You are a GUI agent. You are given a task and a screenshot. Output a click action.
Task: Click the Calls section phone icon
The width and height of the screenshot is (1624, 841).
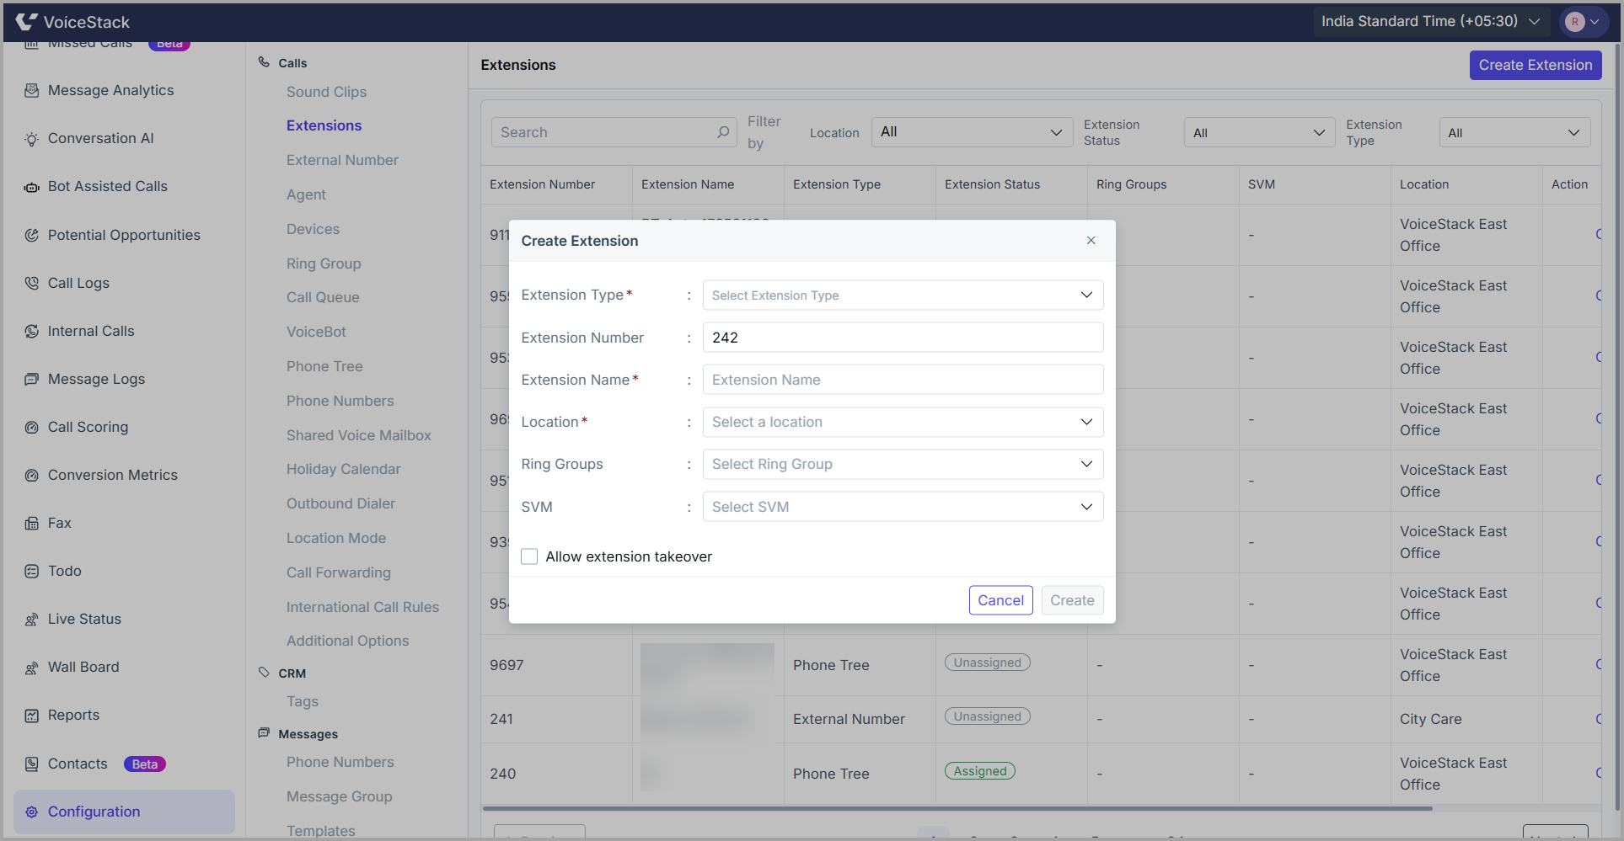pyautogui.click(x=264, y=62)
